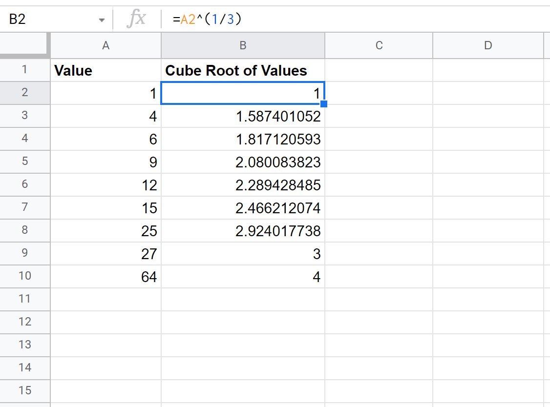The image size is (550, 407).
Task: Click empty cell D8
Action: coord(488,231)
